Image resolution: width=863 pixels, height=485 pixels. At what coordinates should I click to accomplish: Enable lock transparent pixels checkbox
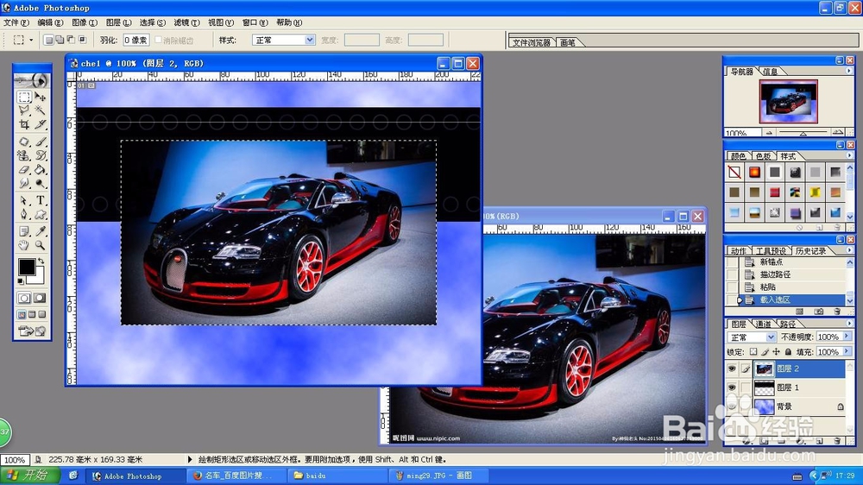(753, 352)
